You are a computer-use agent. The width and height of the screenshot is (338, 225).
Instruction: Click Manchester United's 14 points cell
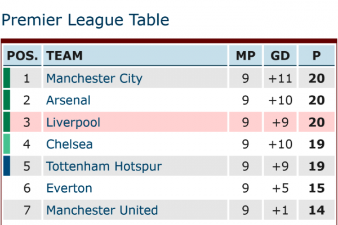pos(317,210)
